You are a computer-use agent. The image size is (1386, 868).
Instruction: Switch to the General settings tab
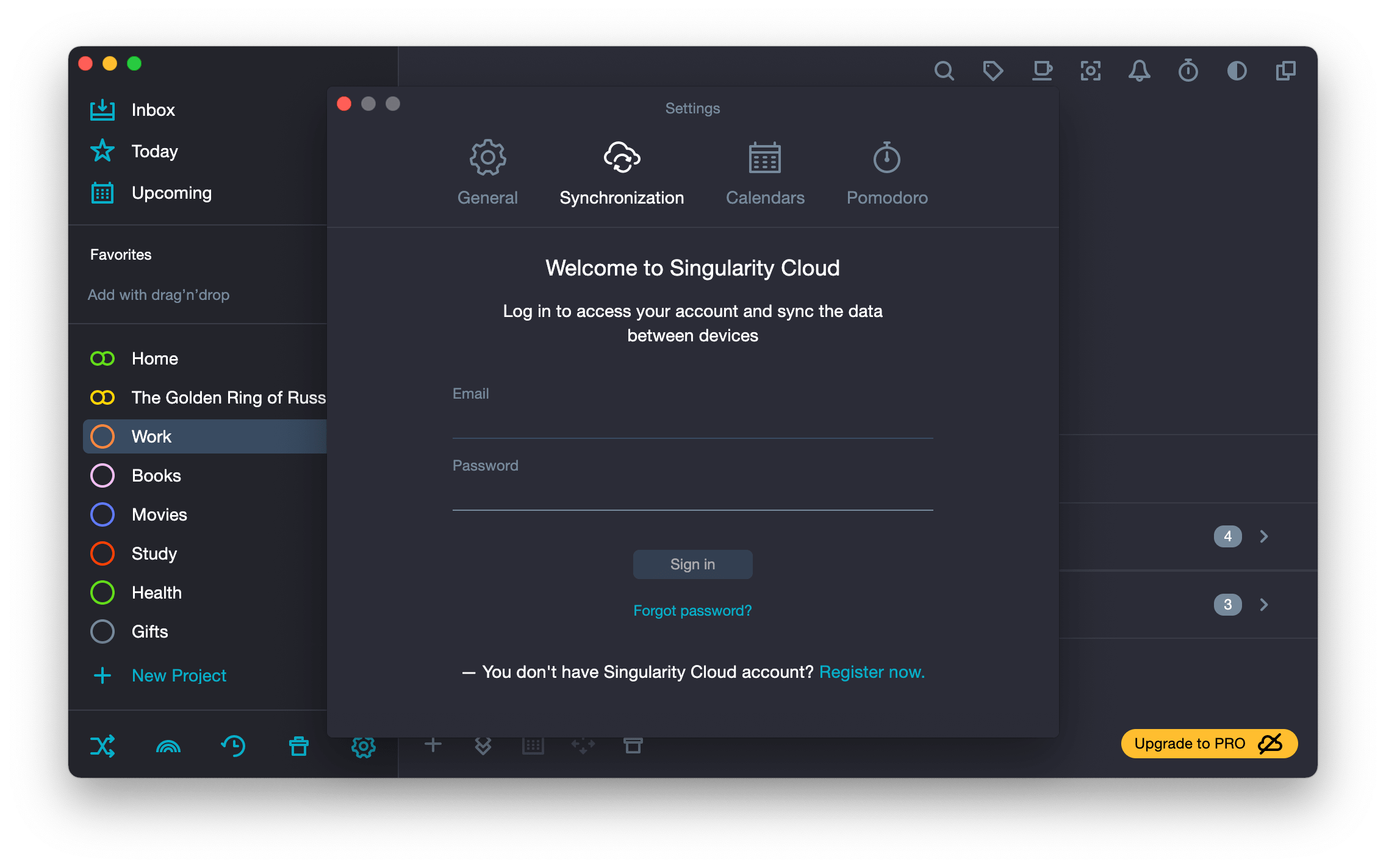pos(487,174)
